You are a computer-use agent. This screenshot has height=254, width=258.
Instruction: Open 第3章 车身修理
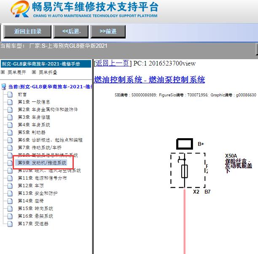(34, 117)
